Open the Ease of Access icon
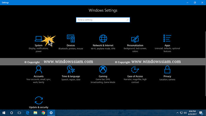 click(x=135, y=69)
